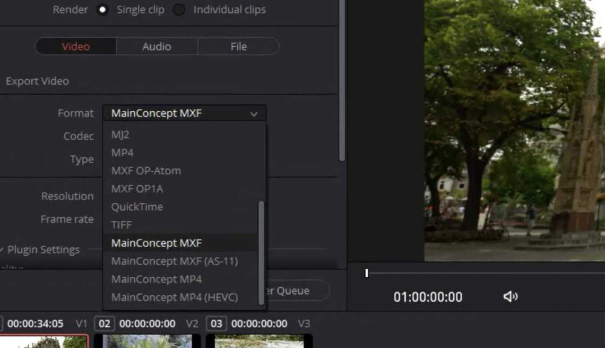This screenshot has width=605, height=348.
Task: Click the V3 track label
Action: [x=304, y=323]
